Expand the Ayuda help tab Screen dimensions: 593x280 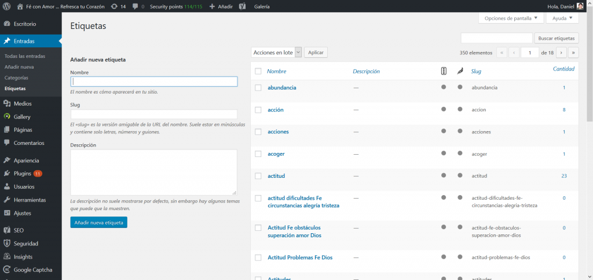(x=562, y=18)
